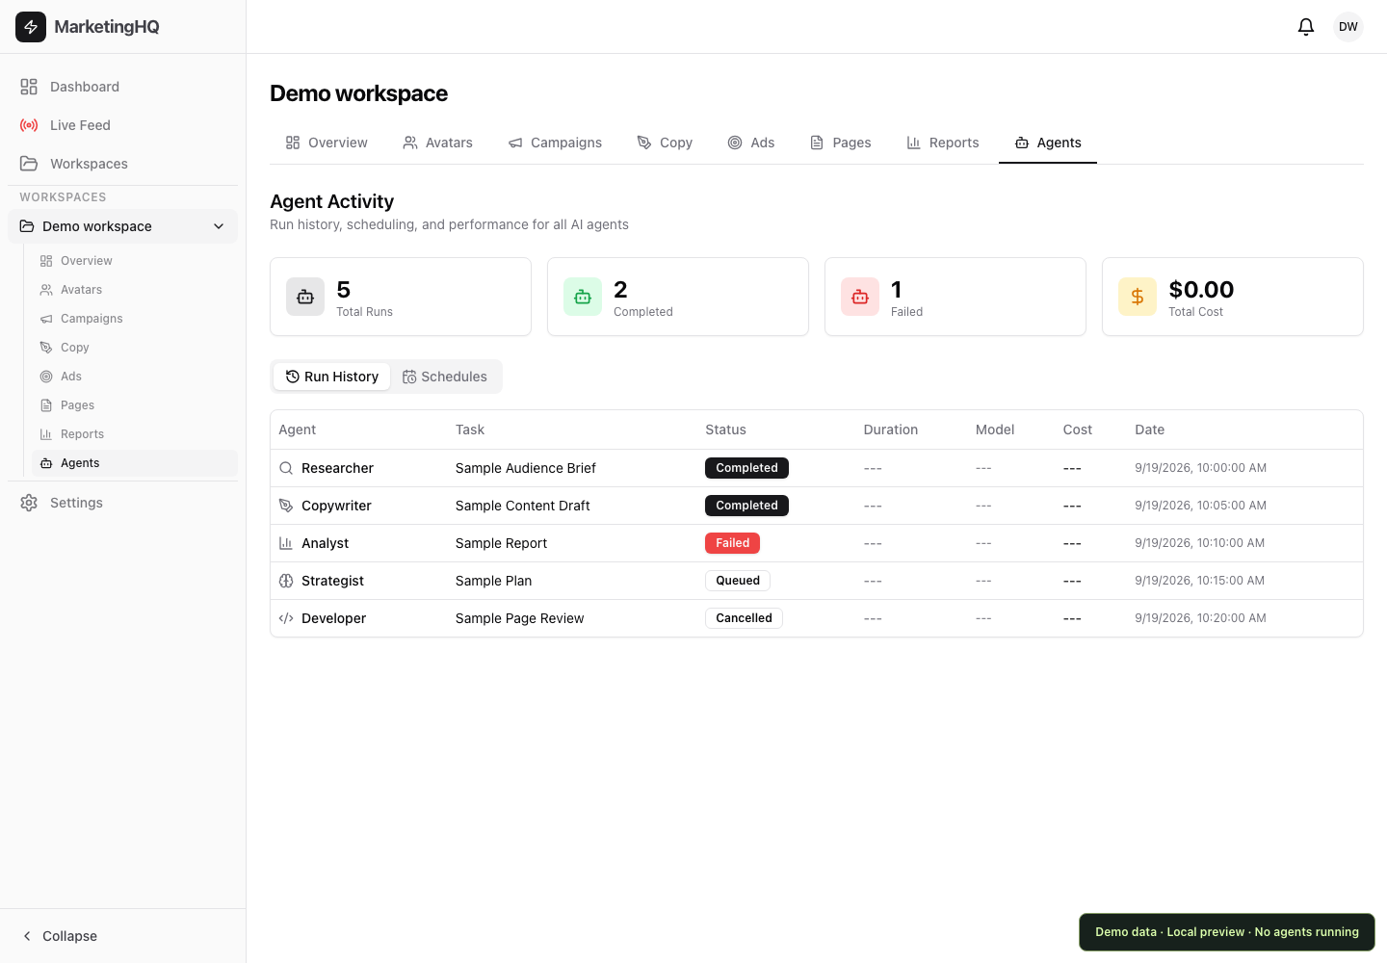The height and width of the screenshot is (963, 1387).
Task: Open the Reports tab
Action: pos(942,143)
